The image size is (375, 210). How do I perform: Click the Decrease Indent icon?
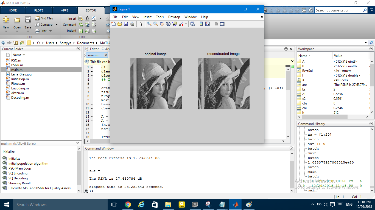tap(94, 31)
